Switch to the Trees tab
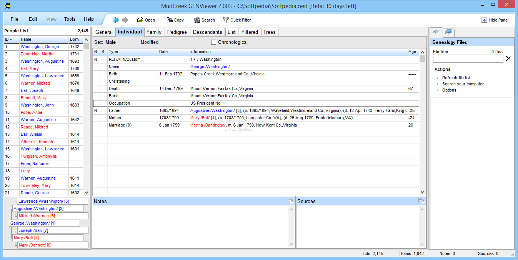 coord(269,32)
